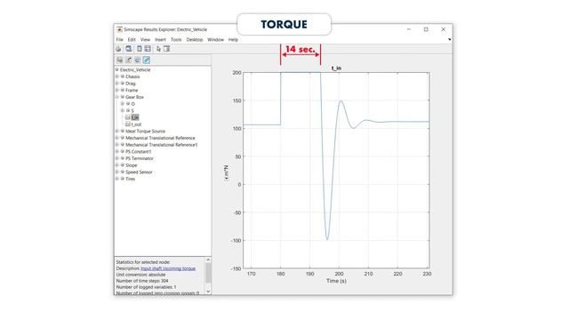
Task: Click the first icon in the Results Explorer toolbar
Action: click(120, 60)
